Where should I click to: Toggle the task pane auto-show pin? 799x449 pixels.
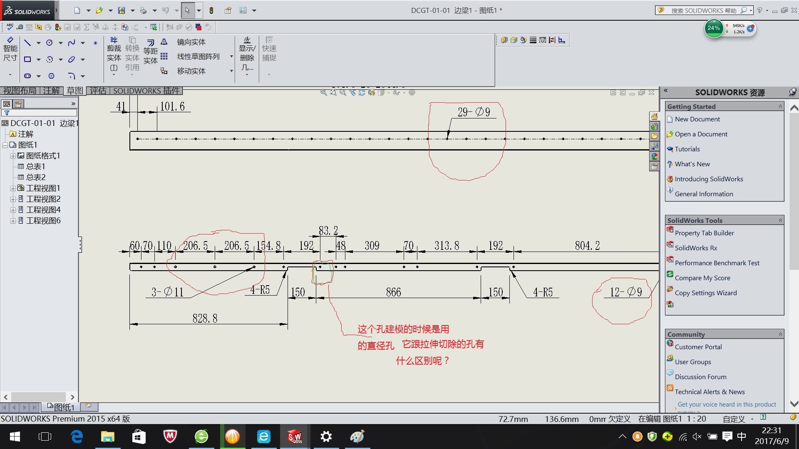pos(793,92)
